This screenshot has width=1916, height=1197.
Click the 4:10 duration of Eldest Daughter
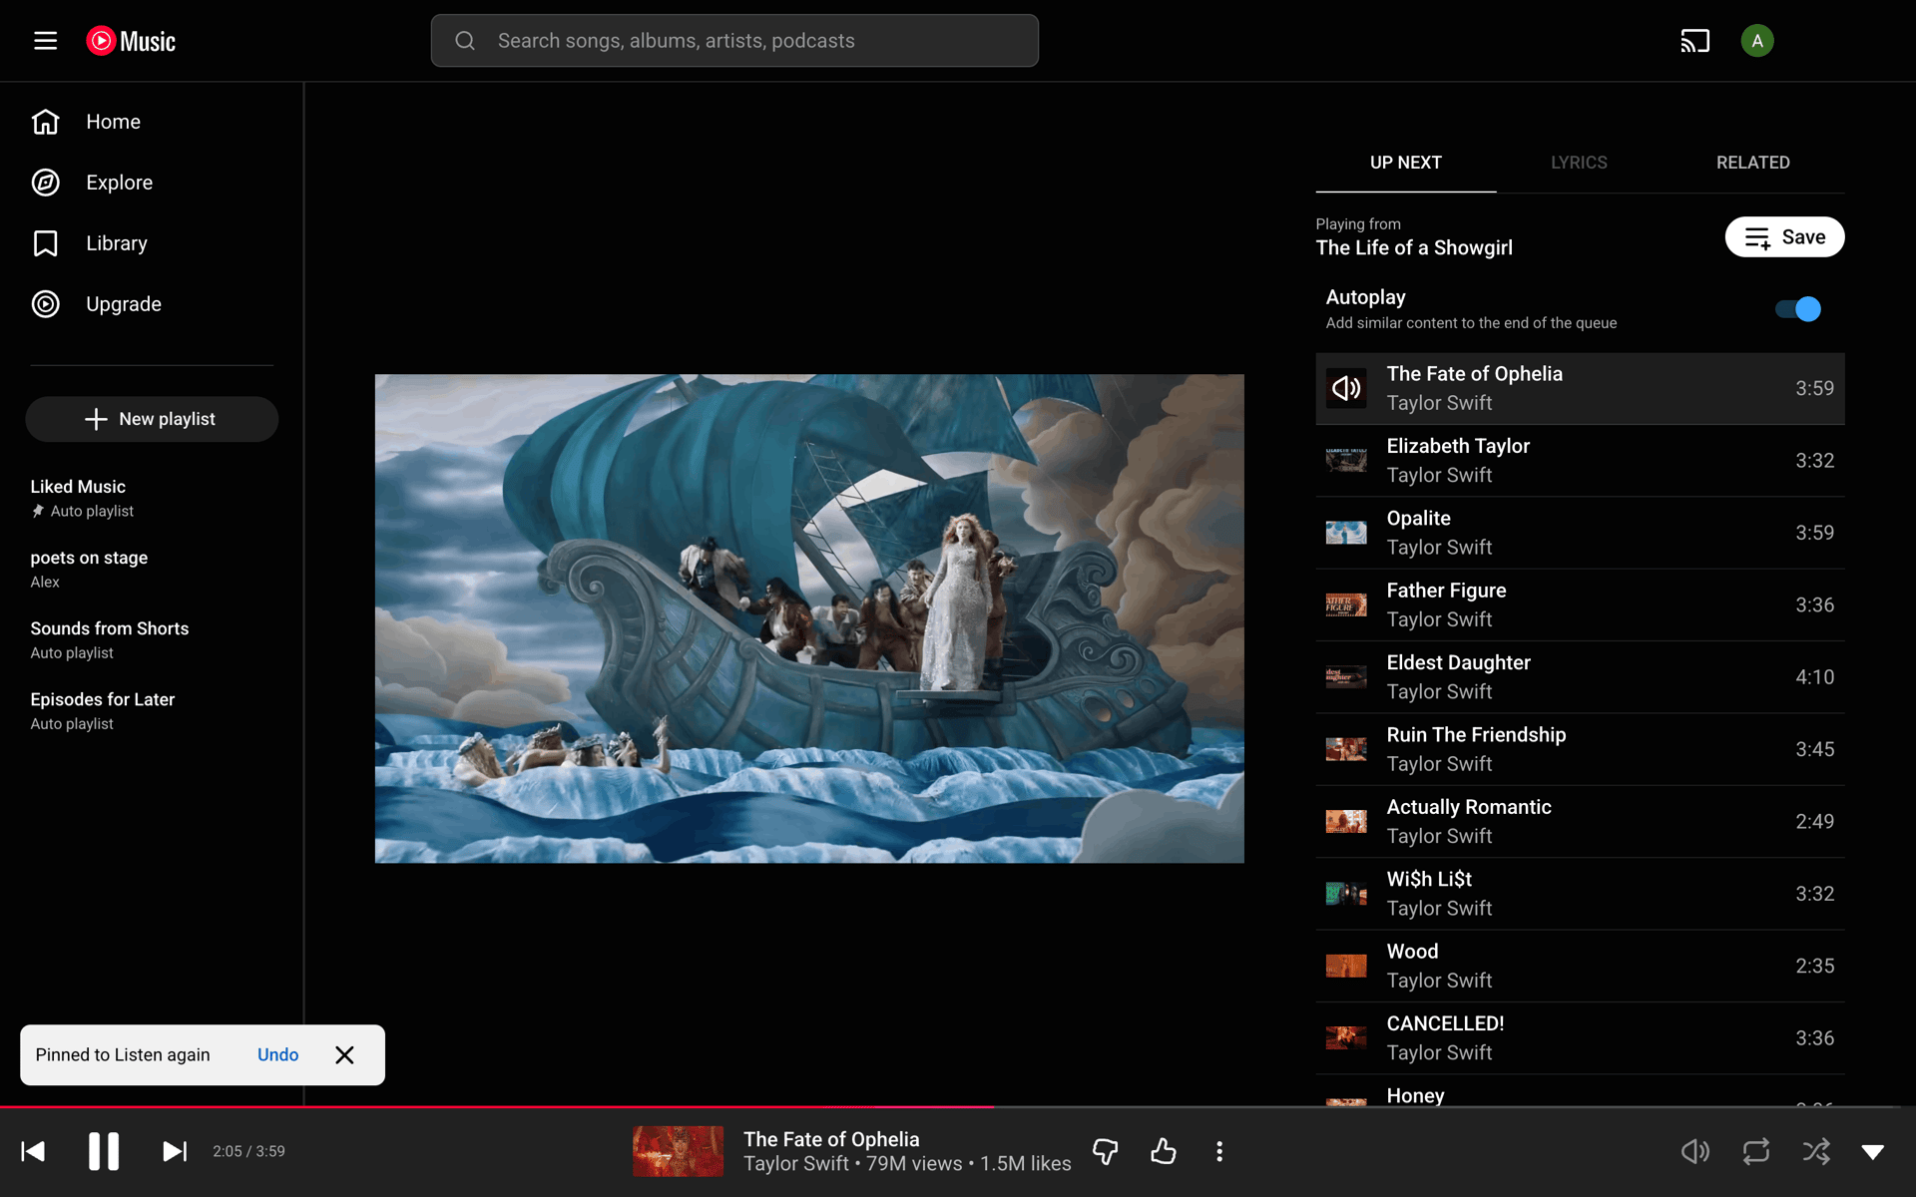pos(1814,677)
